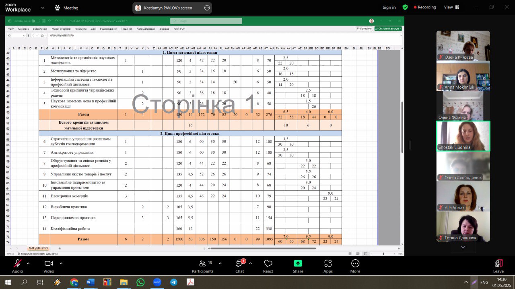Open the Meeting tab at top
The width and height of the screenshot is (515, 289).
click(66, 8)
